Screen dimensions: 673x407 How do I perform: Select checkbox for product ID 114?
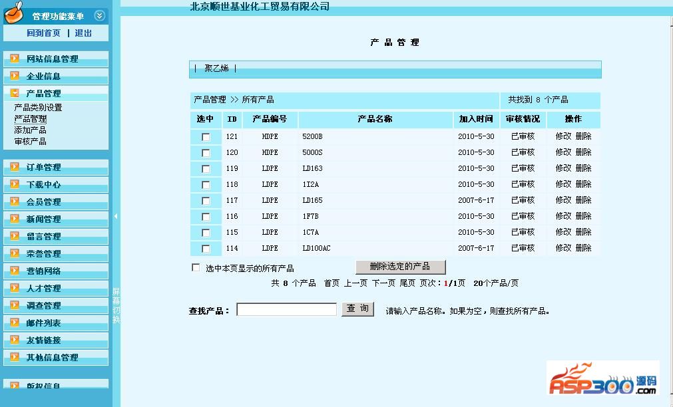pyautogui.click(x=206, y=248)
